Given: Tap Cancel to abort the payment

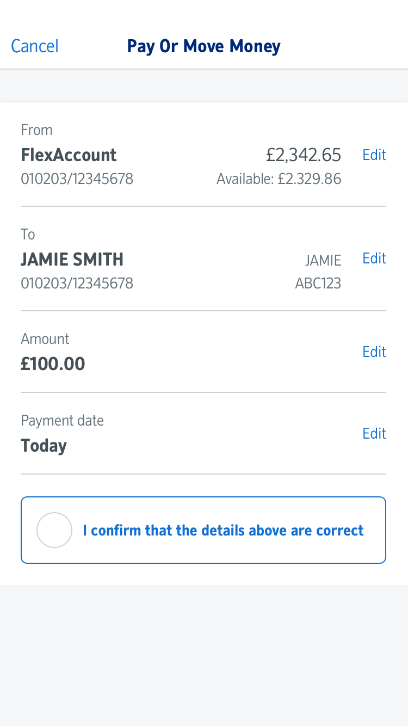Looking at the screenshot, I should click(x=35, y=46).
